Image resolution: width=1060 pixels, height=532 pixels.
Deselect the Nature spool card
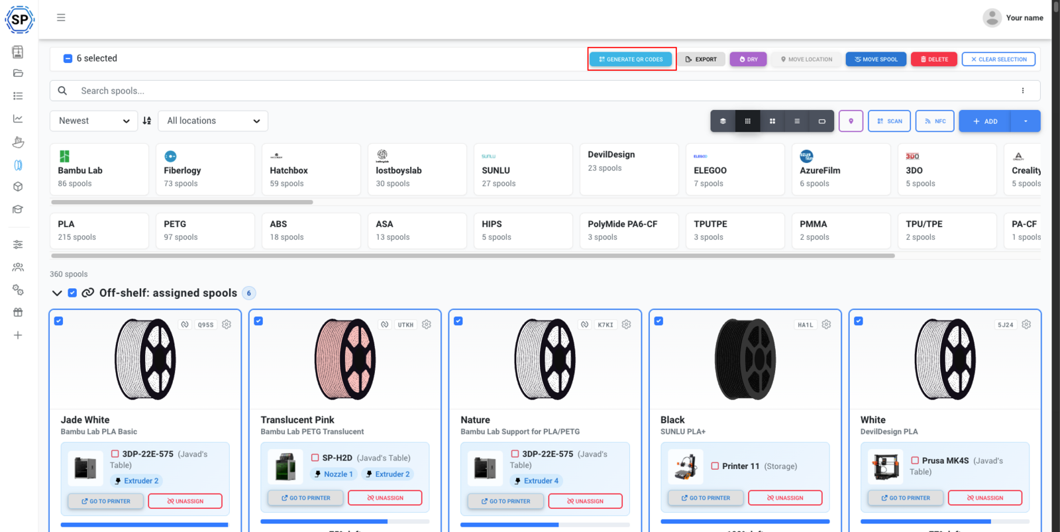[x=458, y=321]
